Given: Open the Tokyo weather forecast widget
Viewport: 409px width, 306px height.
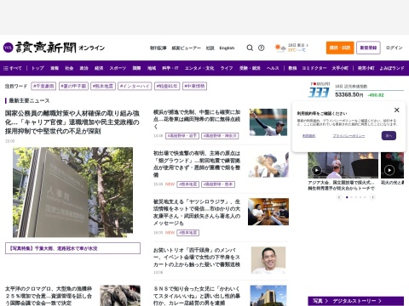Looking at the screenshot, I should coord(291,48).
